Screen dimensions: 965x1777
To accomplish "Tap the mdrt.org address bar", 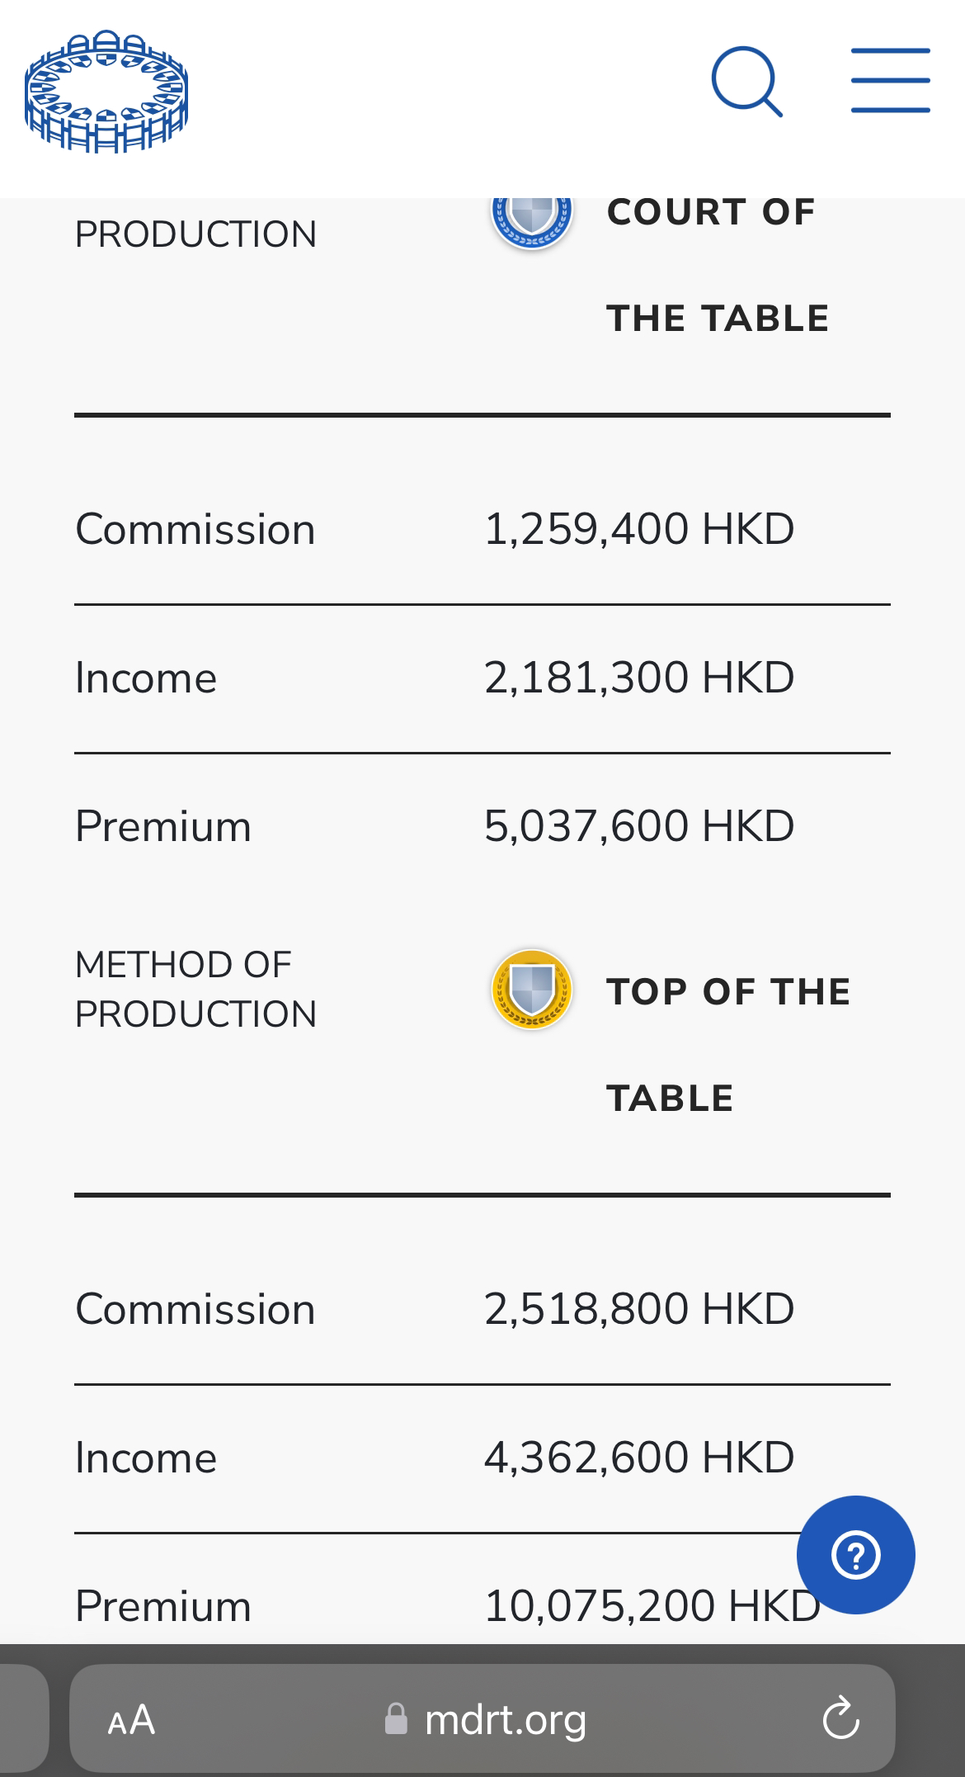I will pyautogui.click(x=482, y=1719).
